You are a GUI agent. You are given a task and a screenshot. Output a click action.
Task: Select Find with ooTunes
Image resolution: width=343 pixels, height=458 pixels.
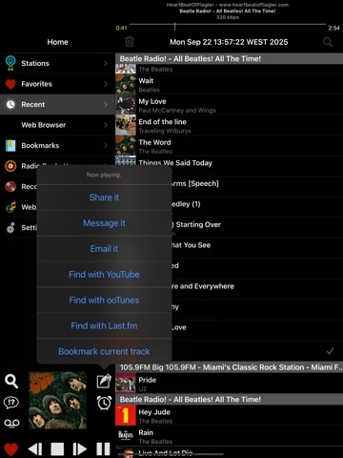tap(104, 300)
